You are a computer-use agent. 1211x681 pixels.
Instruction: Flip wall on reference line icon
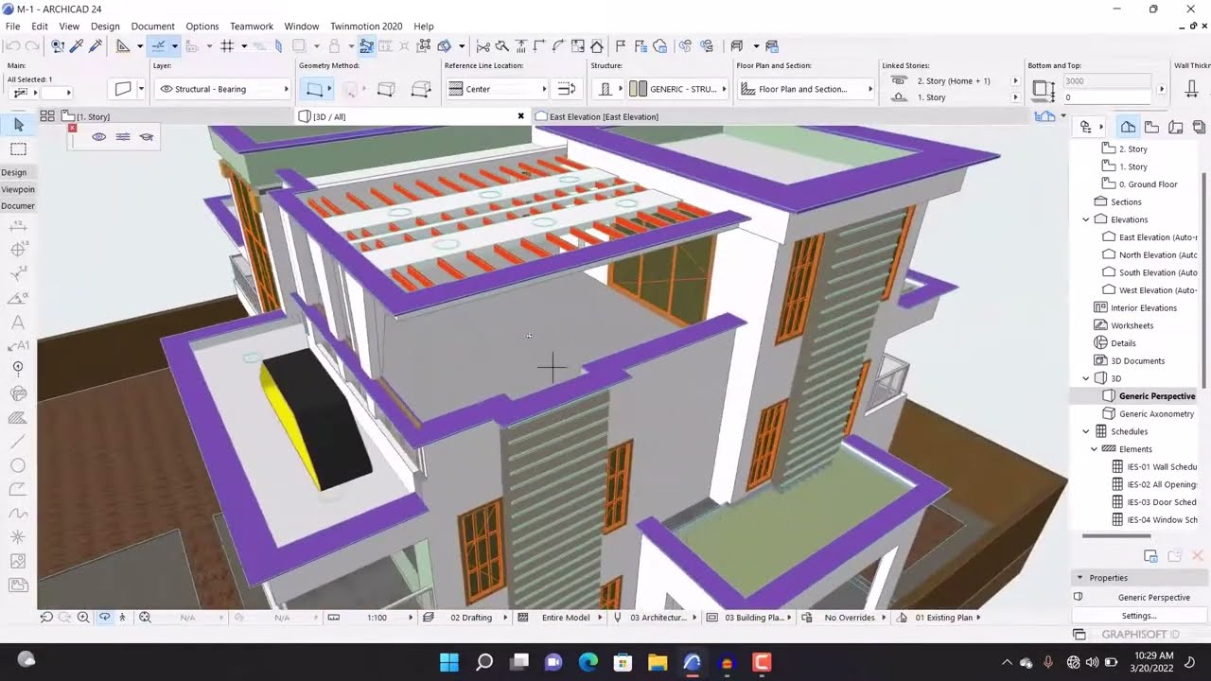click(566, 89)
